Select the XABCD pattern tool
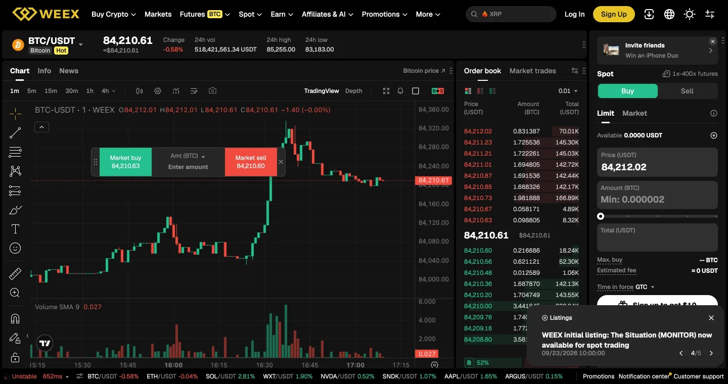728x384 pixels. click(15, 171)
